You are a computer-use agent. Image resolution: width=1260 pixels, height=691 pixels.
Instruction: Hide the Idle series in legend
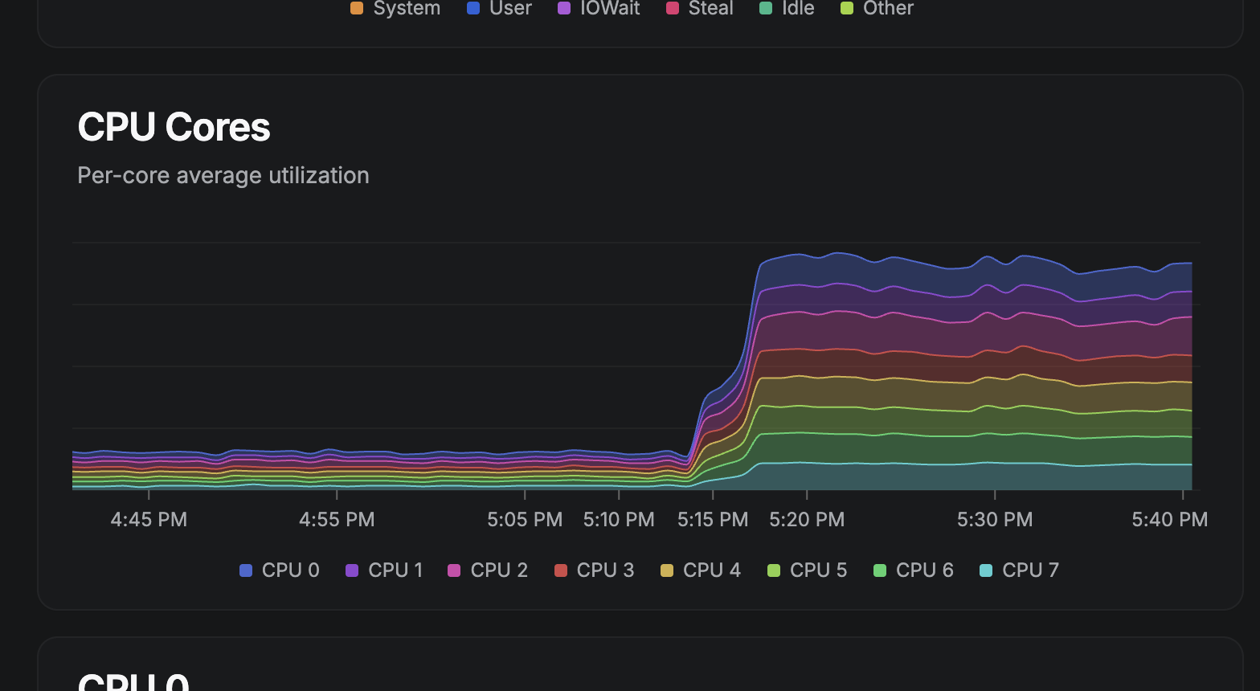click(x=787, y=9)
